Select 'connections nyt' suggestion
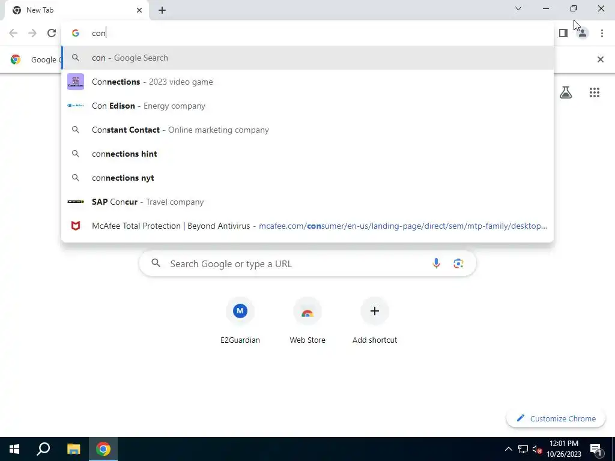The width and height of the screenshot is (615, 461). click(x=307, y=178)
